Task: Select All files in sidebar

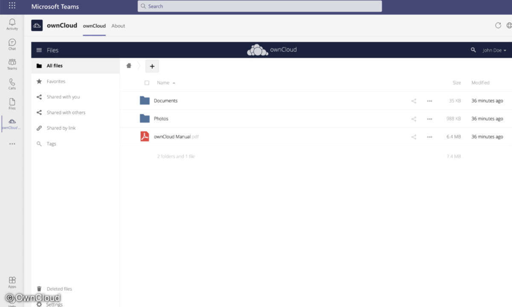Action: tap(76, 66)
